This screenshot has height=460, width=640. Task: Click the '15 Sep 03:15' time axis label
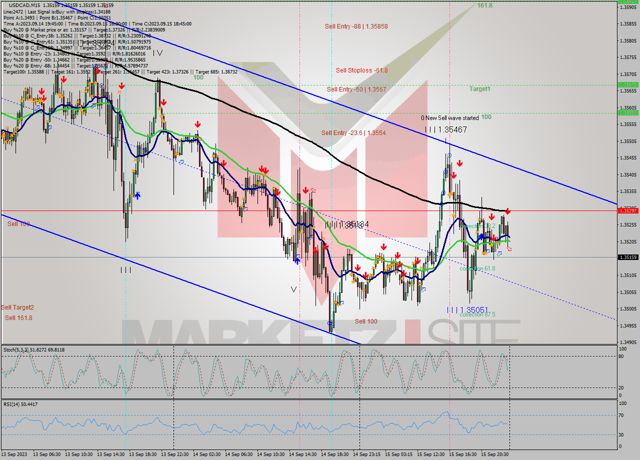[398, 454]
